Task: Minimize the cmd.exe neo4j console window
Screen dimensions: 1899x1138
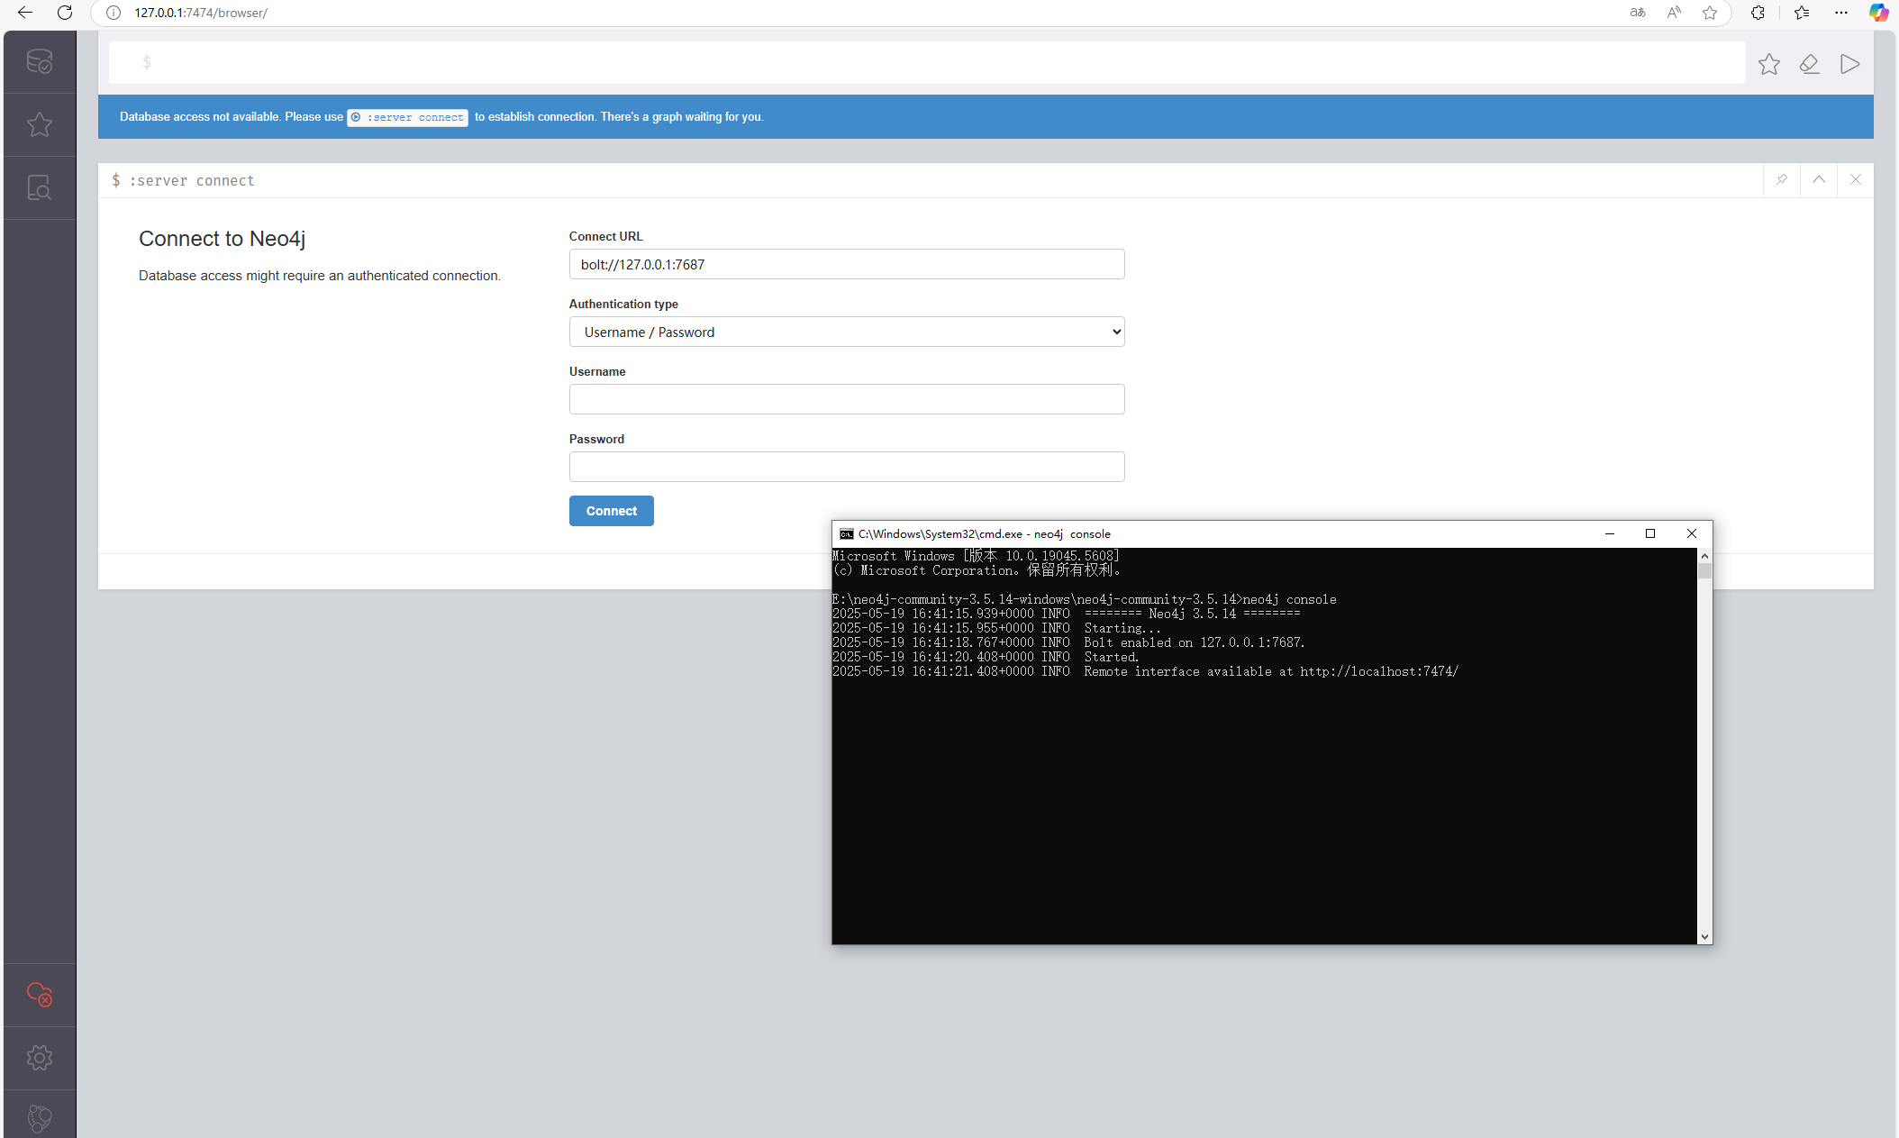Action: point(1609,533)
